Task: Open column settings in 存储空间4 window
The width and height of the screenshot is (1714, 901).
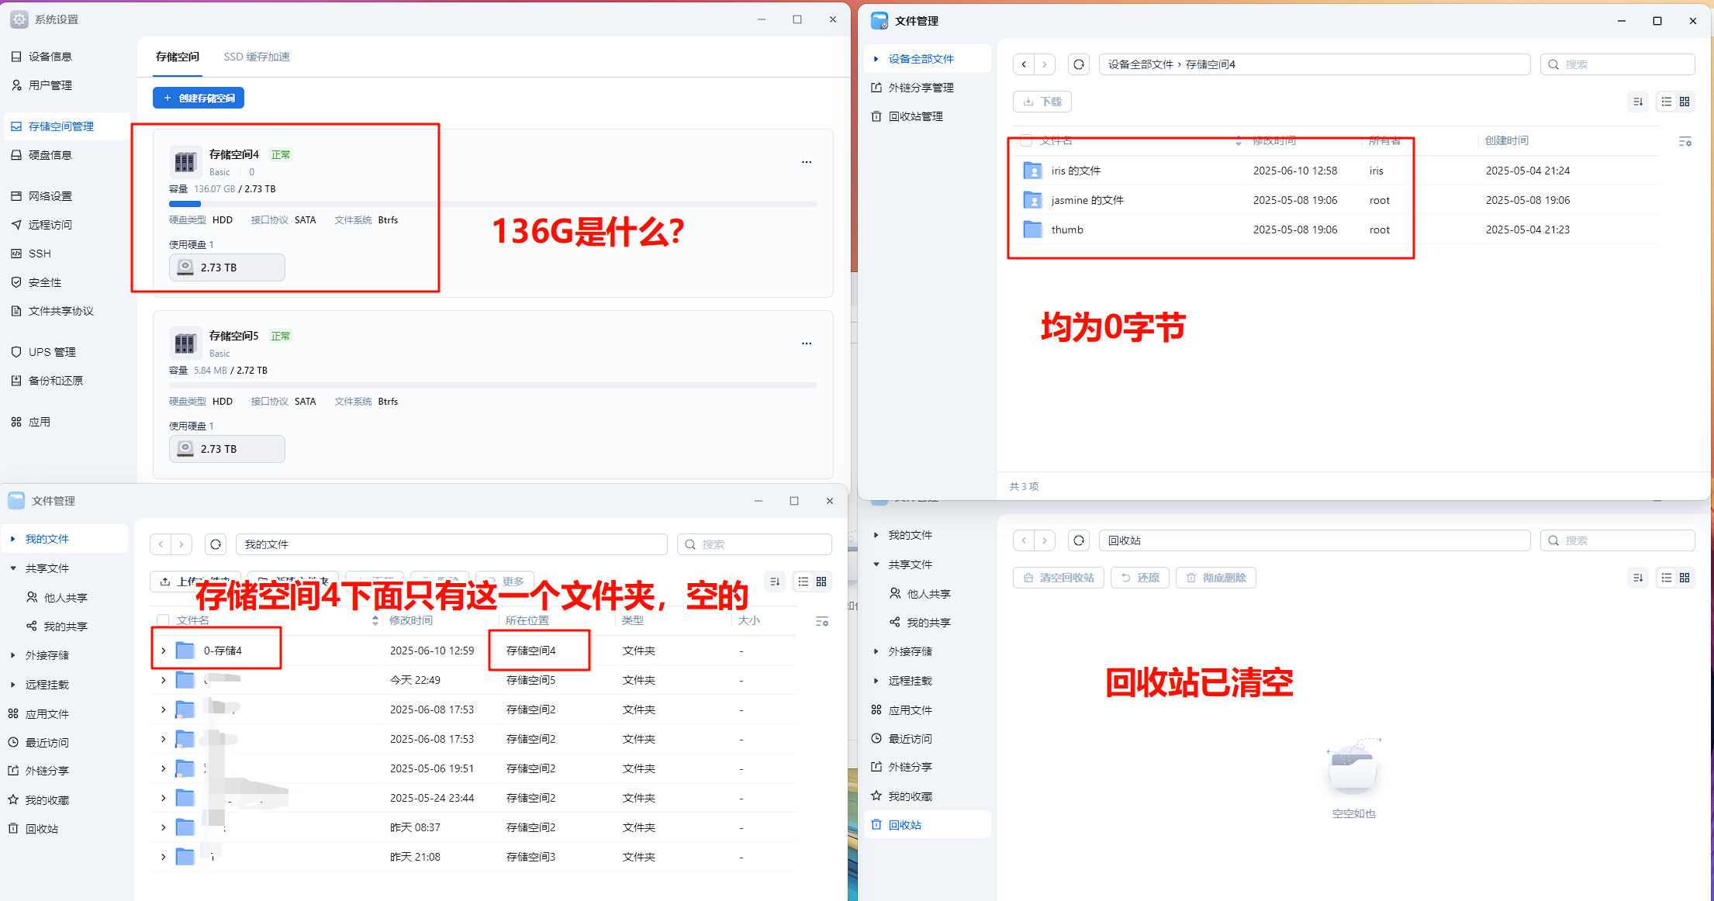Action: pos(1685,141)
